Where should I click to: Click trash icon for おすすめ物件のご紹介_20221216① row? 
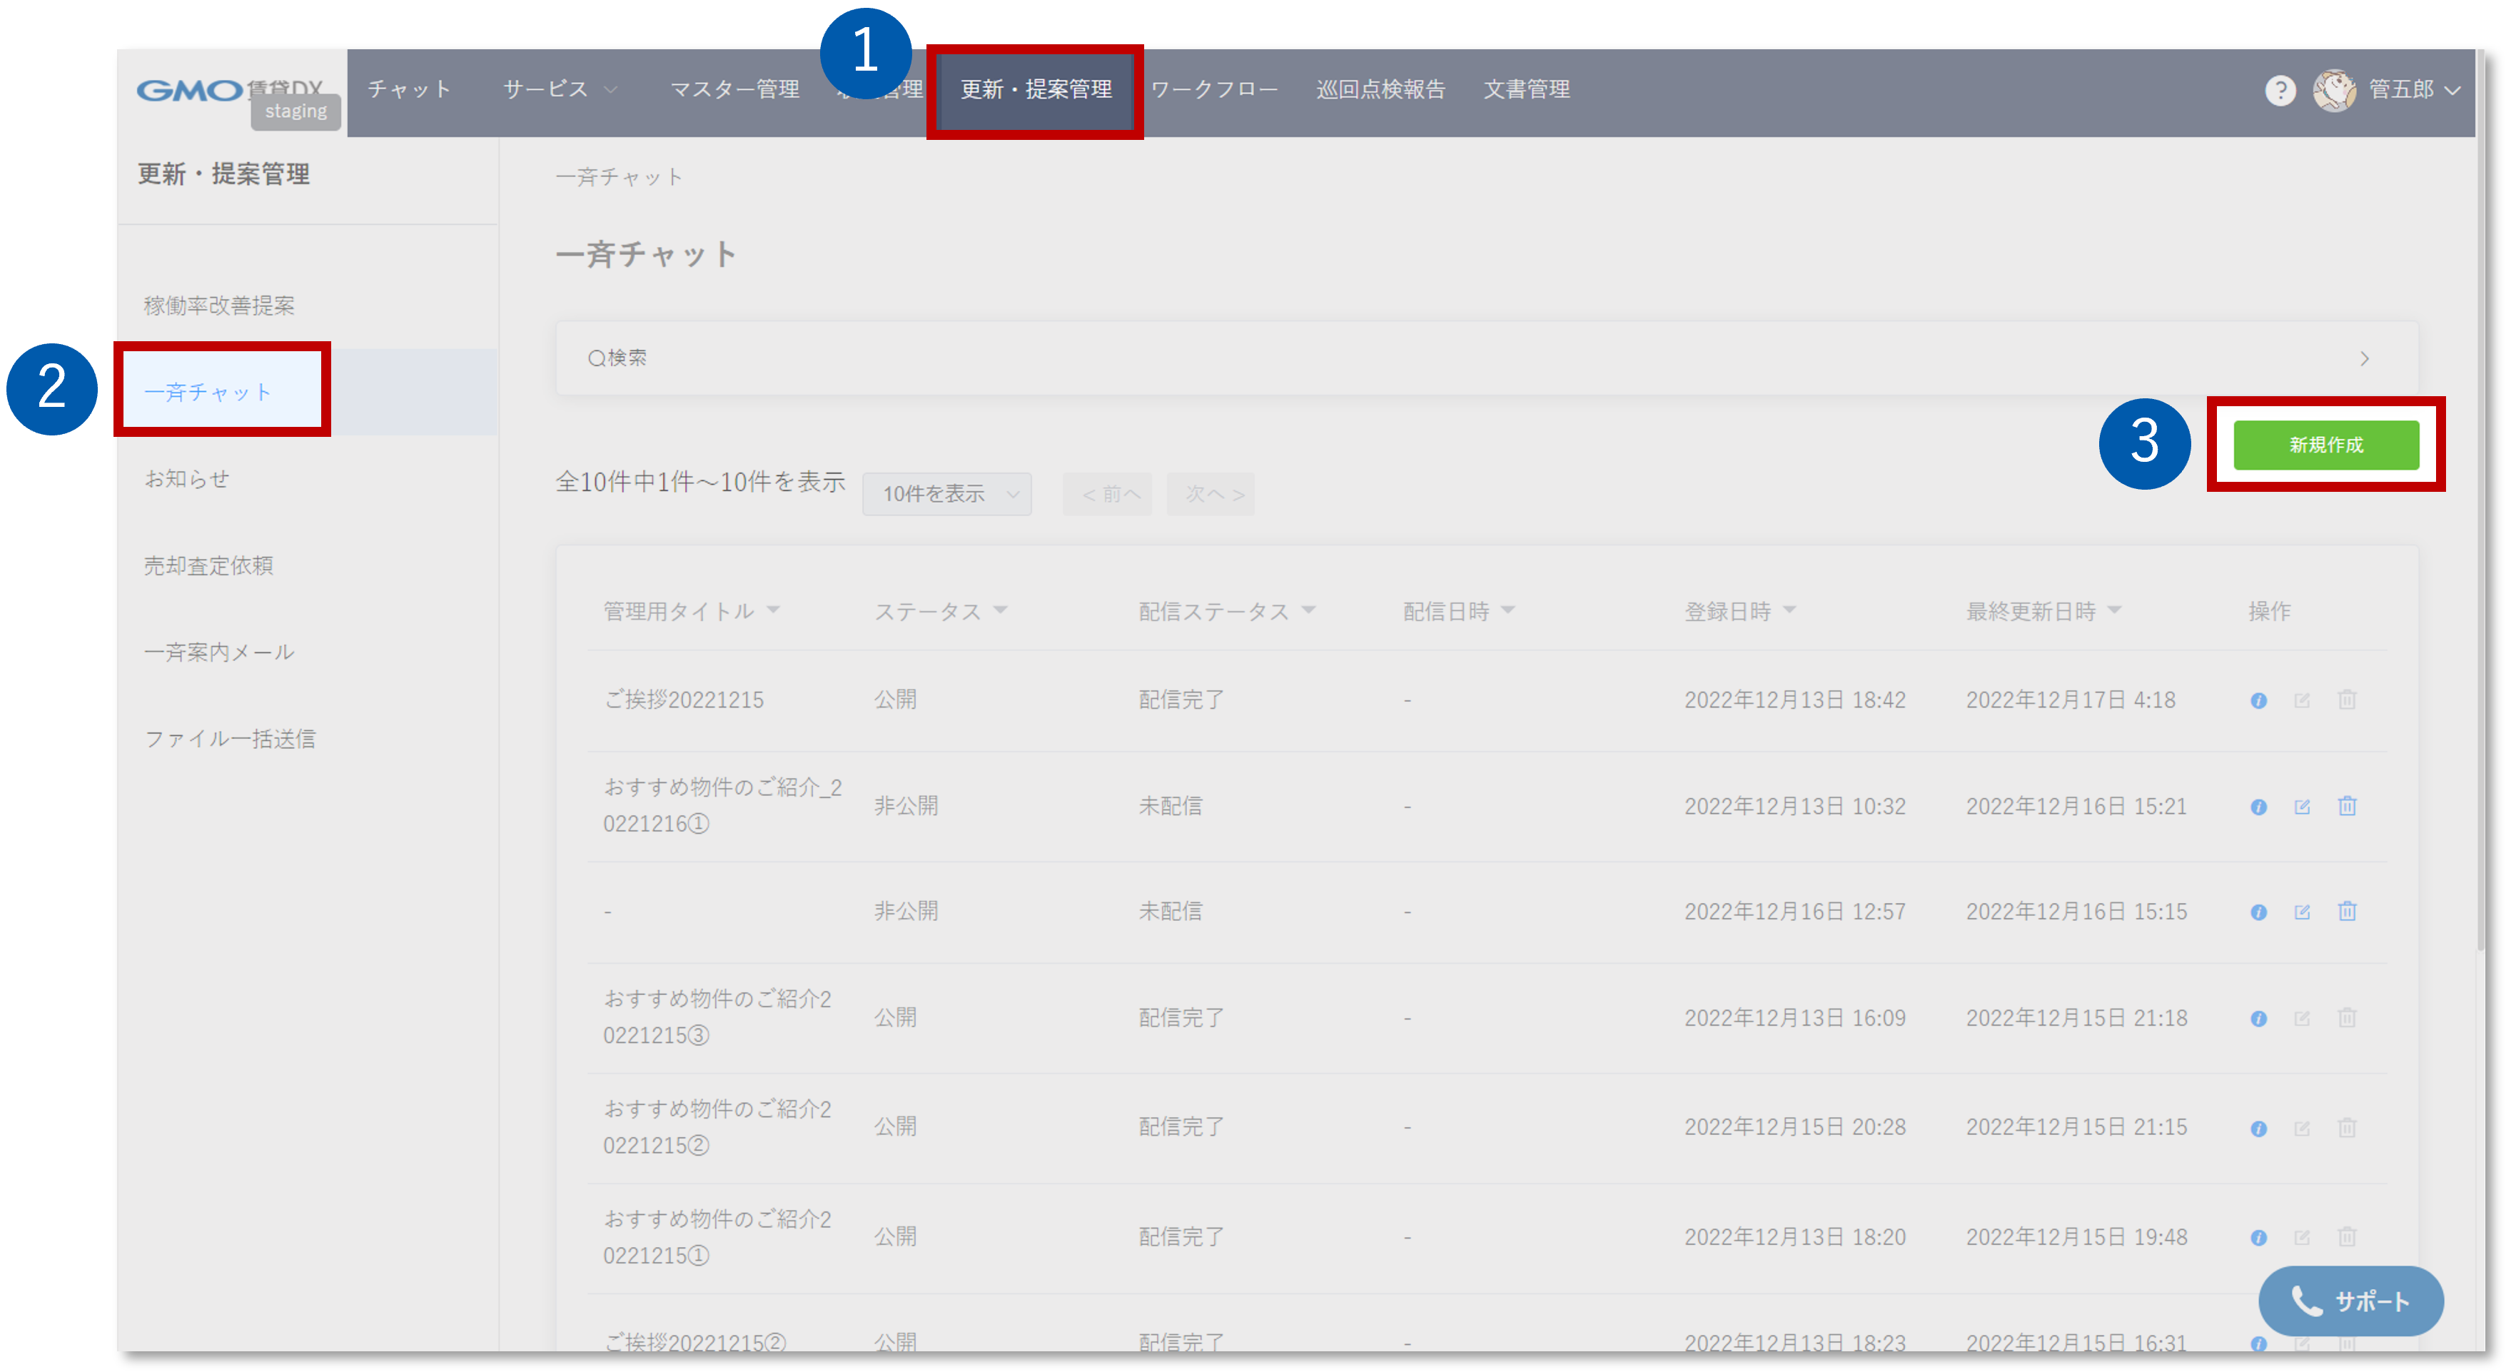pos(2346,807)
